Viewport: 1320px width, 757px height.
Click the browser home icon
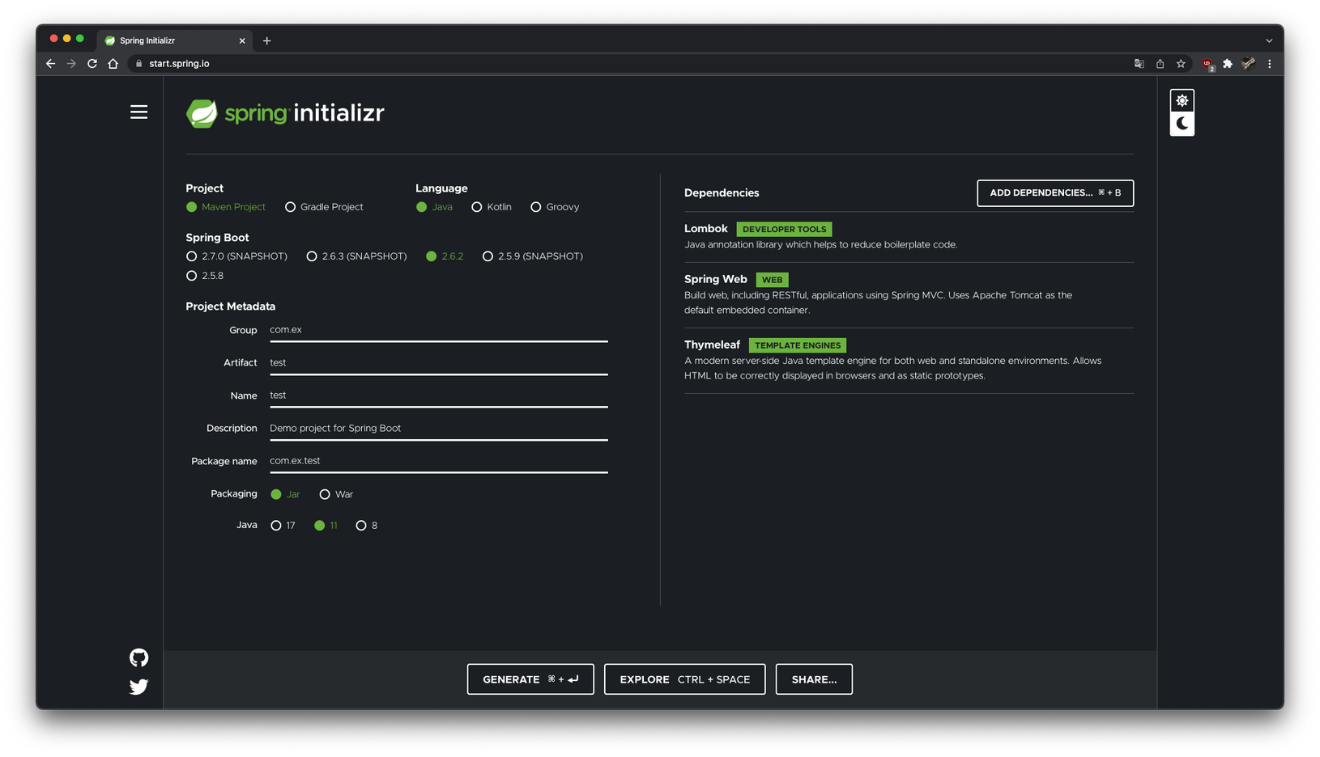click(x=113, y=64)
